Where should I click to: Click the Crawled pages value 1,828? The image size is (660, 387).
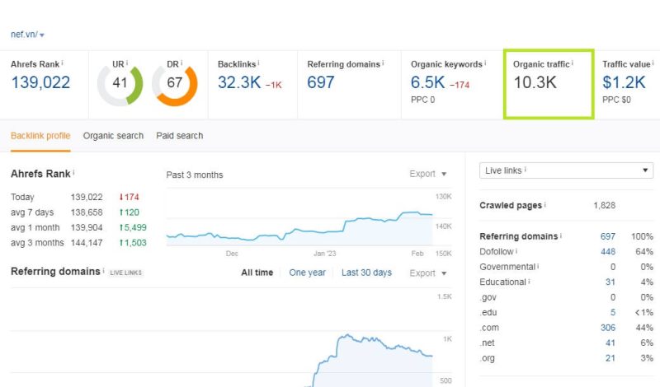coord(605,206)
